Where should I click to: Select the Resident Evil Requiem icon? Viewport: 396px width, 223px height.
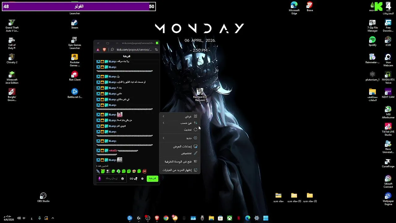click(200, 95)
